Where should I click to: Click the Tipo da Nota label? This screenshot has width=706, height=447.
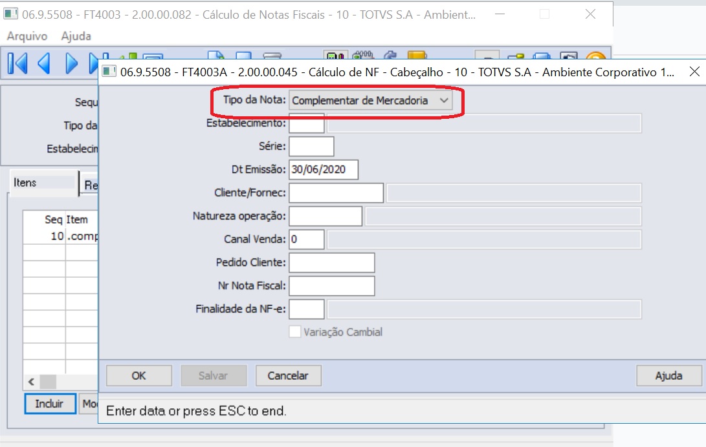(x=254, y=99)
